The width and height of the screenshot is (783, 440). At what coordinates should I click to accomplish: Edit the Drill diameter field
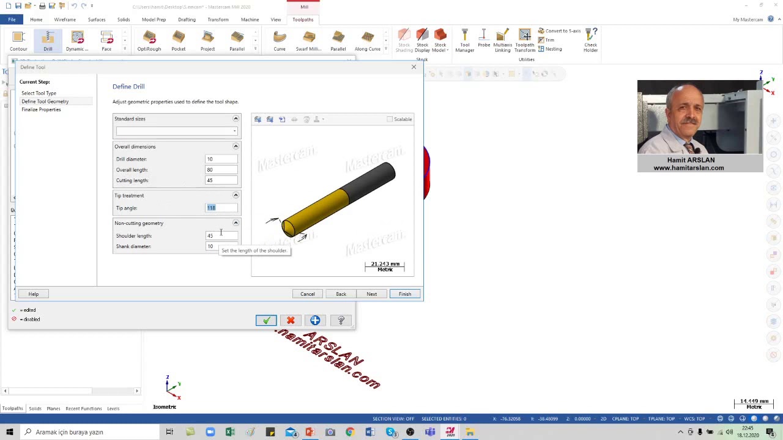(221, 159)
